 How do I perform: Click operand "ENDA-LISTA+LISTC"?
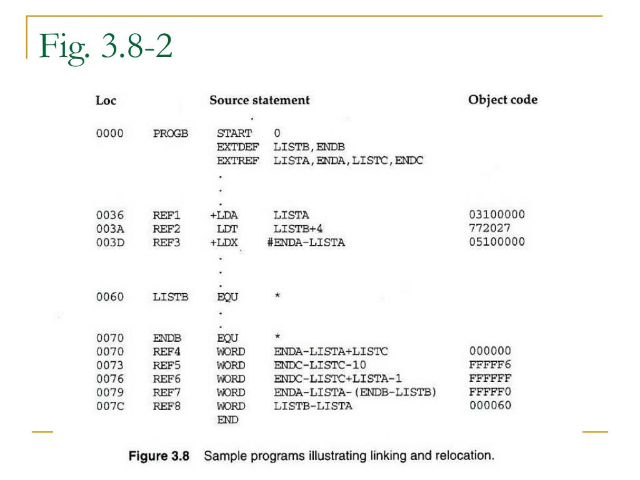coord(331,351)
